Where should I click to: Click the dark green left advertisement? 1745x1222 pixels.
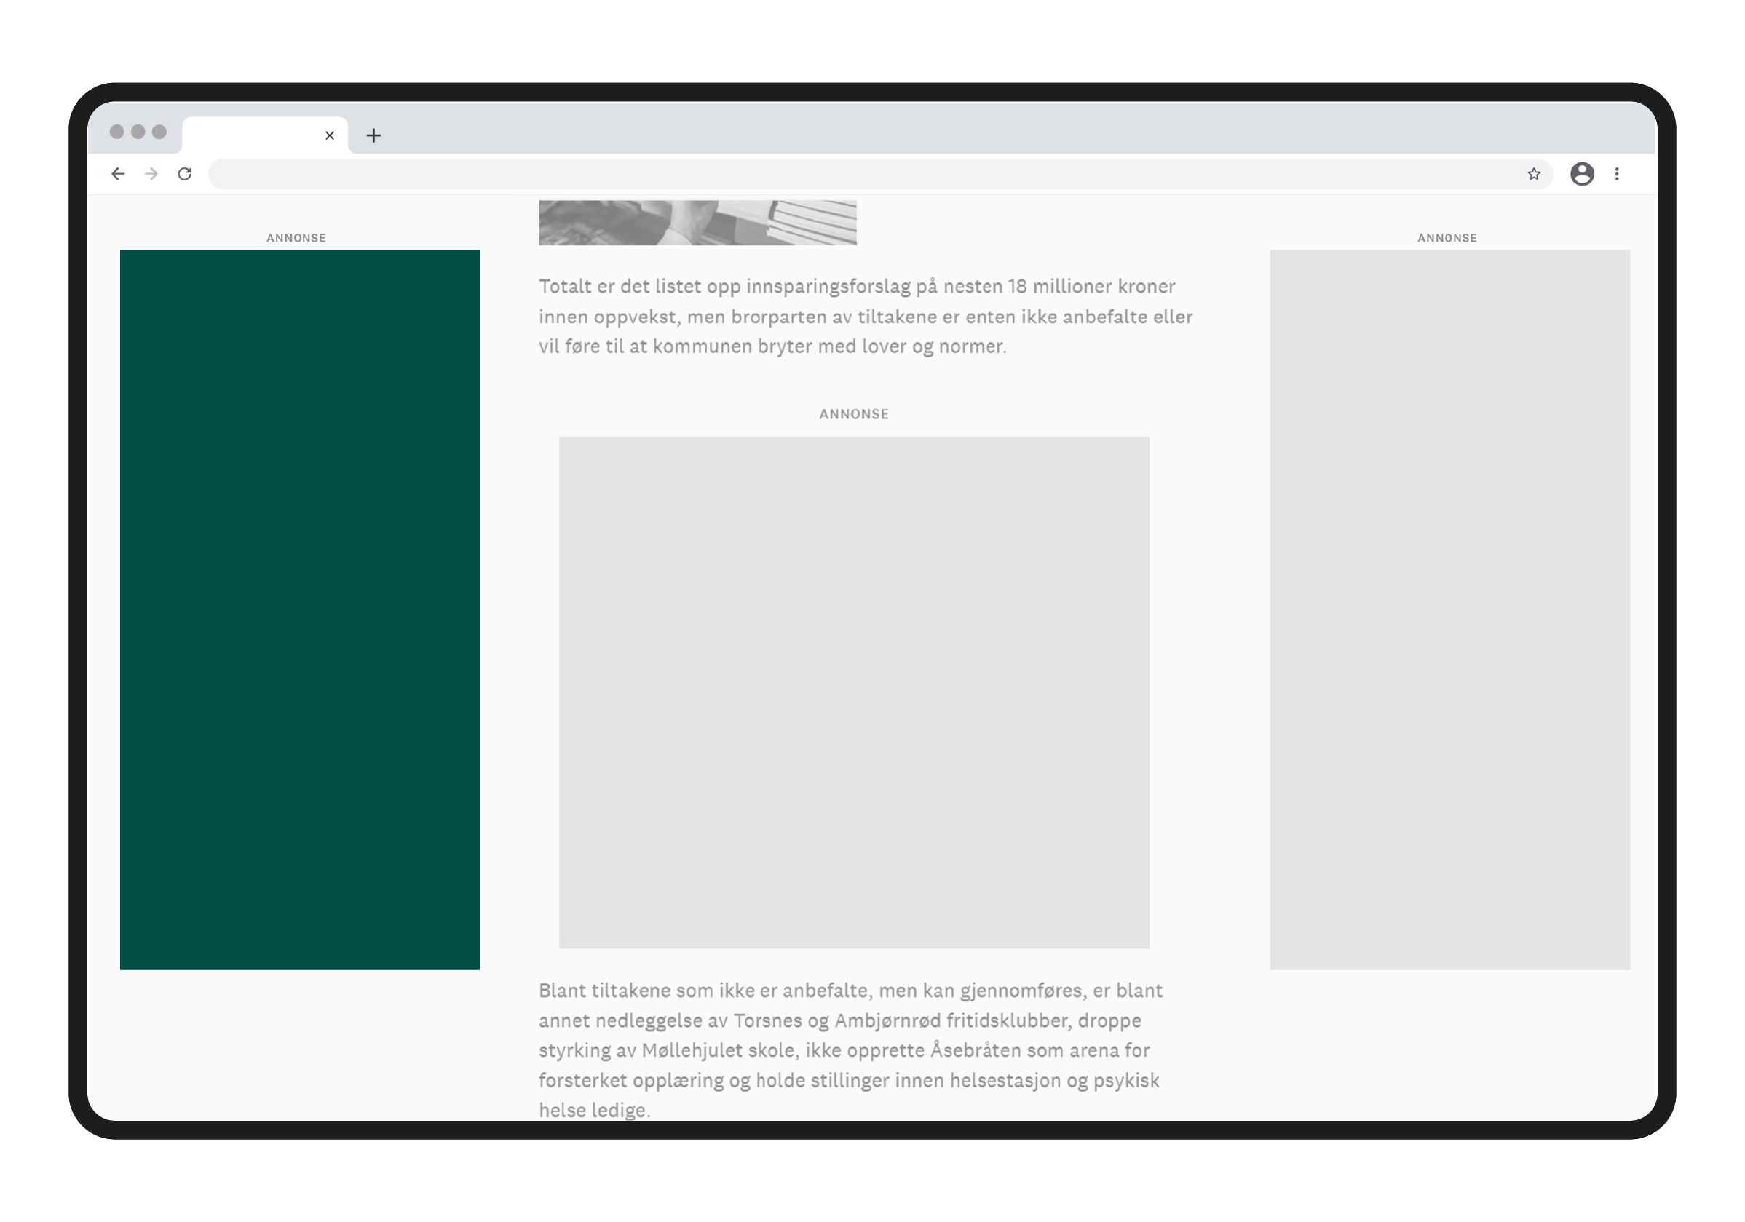tap(299, 609)
